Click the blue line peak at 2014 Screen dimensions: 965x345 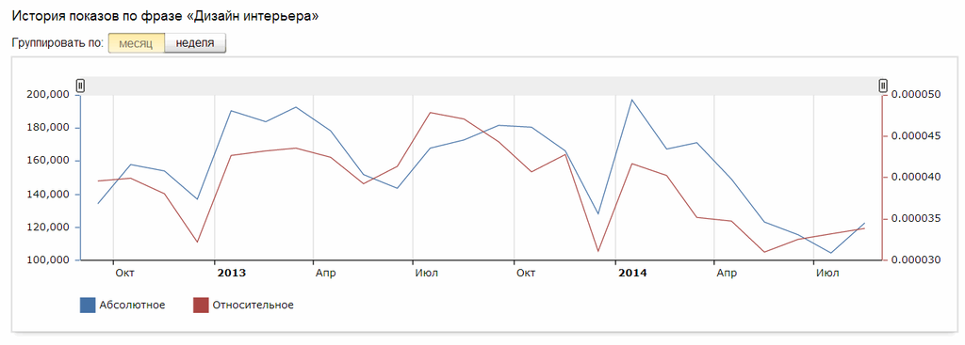[631, 100]
